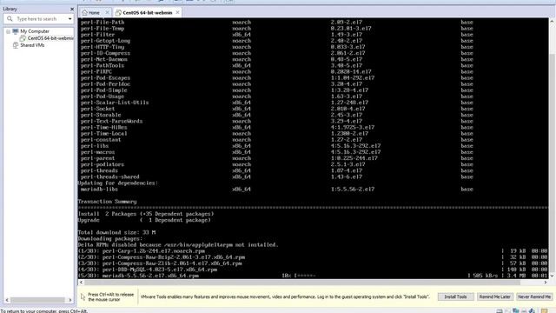
Task: Click the "Transaction Summary" heading
Action: point(107,202)
